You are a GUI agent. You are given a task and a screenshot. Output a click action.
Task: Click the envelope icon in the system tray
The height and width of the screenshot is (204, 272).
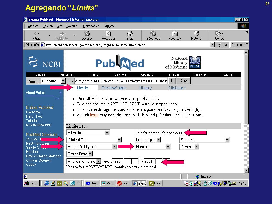point(234,183)
